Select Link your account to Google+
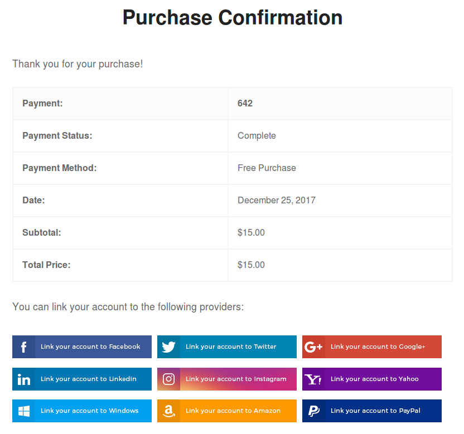The image size is (464, 434). [x=378, y=347]
